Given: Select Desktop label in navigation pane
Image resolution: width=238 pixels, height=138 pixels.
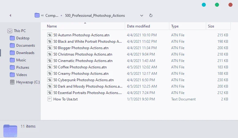Looking at the screenshot, I should tap(23, 38).
